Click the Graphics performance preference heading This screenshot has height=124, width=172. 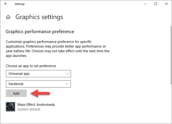click(40, 32)
